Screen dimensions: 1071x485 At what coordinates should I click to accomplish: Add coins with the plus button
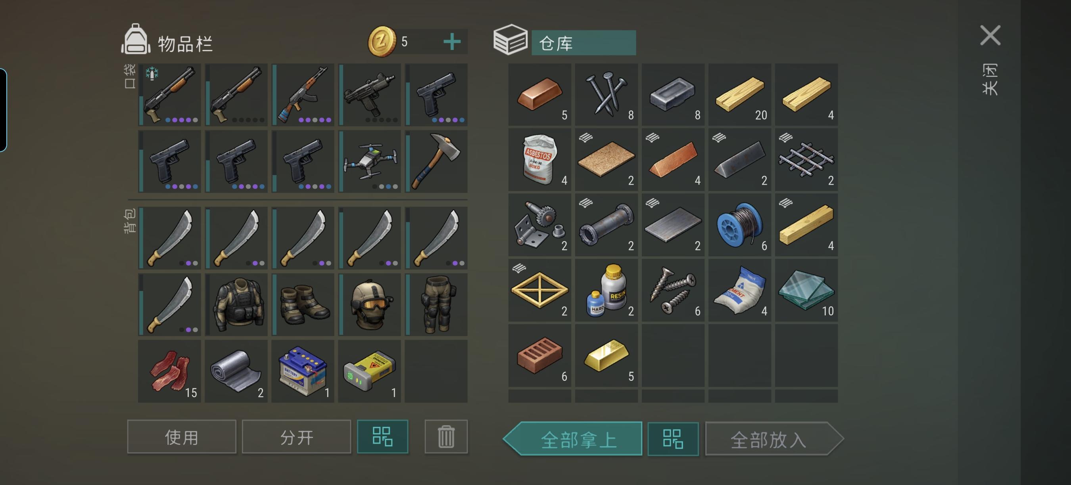(x=452, y=42)
